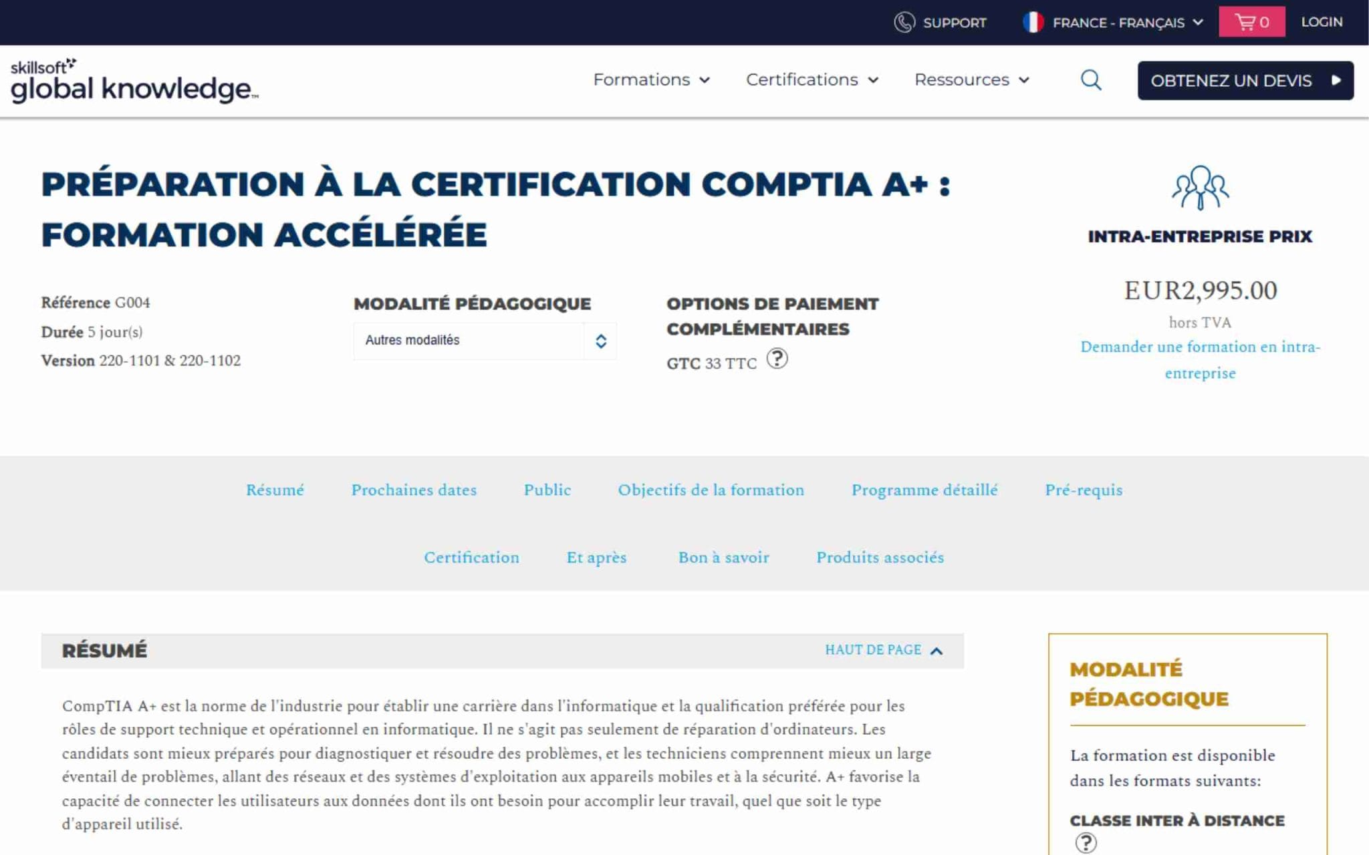Open the France - Français language dropdown
1369x855 pixels.
[1114, 23]
